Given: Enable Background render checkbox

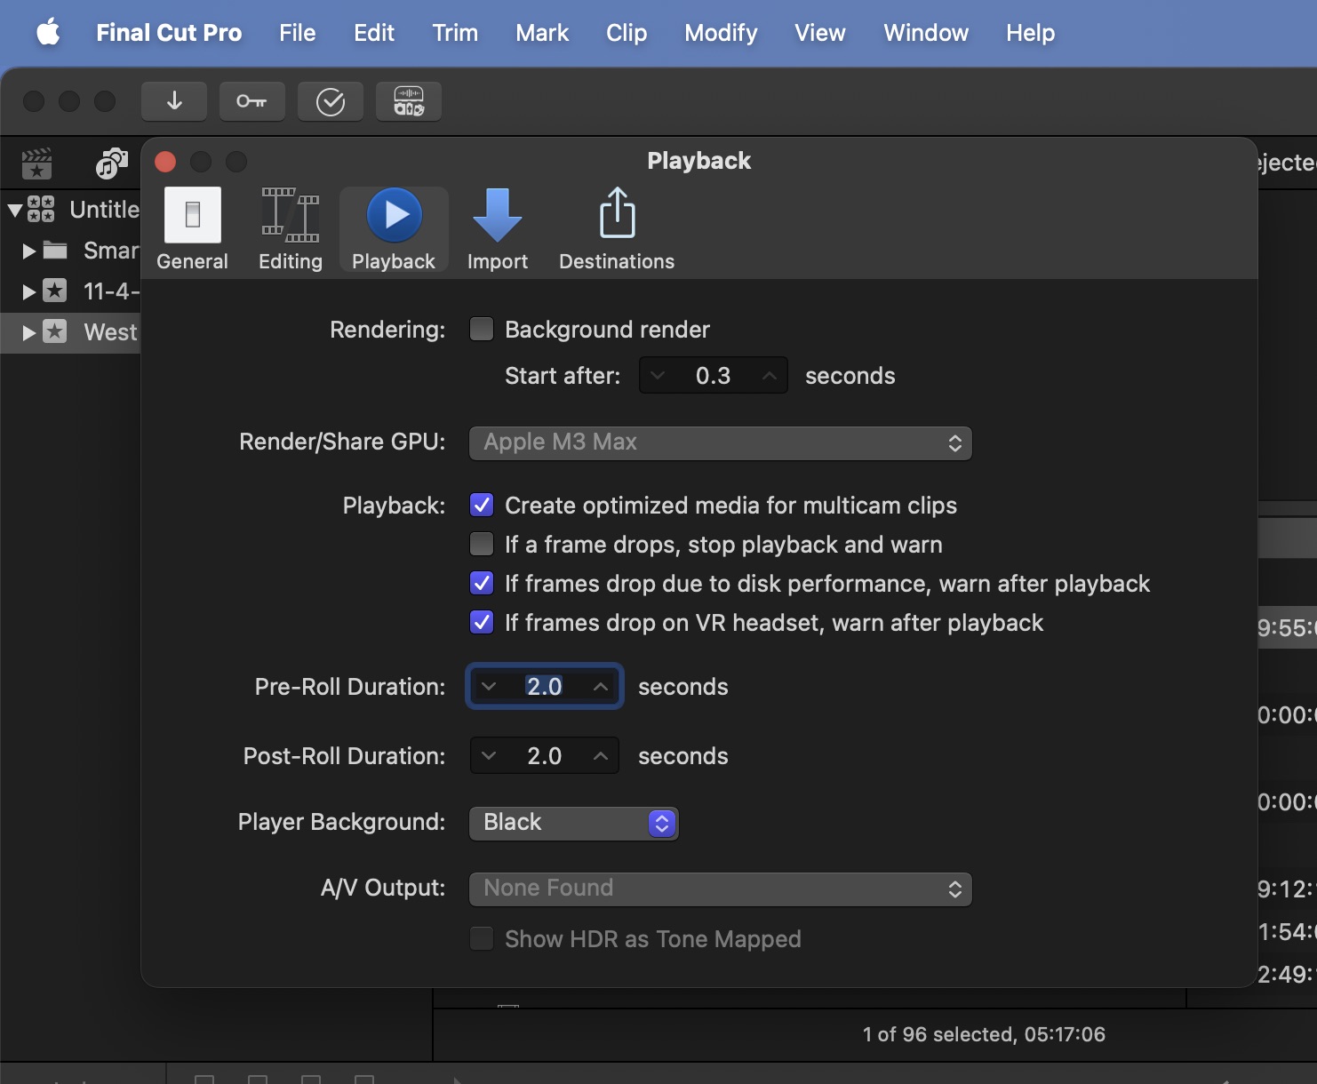Looking at the screenshot, I should [x=482, y=330].
